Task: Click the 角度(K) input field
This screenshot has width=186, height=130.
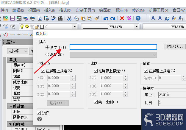Action: click(x=170, y=78)
